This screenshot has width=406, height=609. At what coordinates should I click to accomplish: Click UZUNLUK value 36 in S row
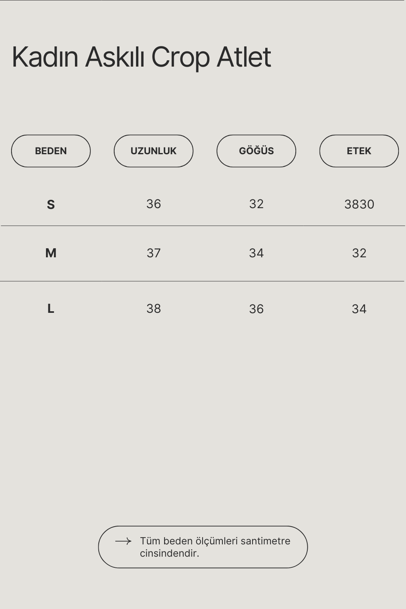(x=153, y=204)
